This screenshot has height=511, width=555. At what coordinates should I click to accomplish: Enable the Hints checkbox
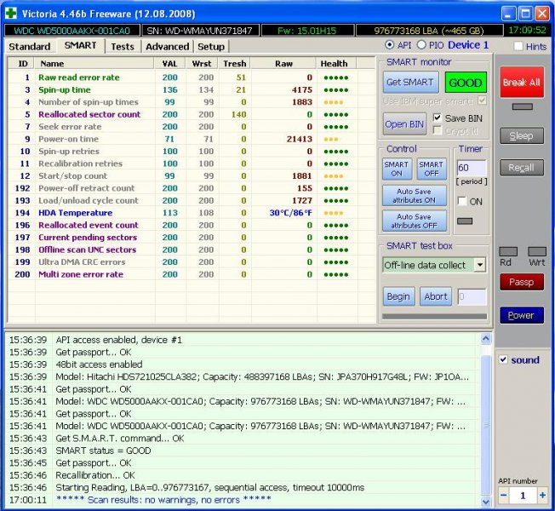518,47
